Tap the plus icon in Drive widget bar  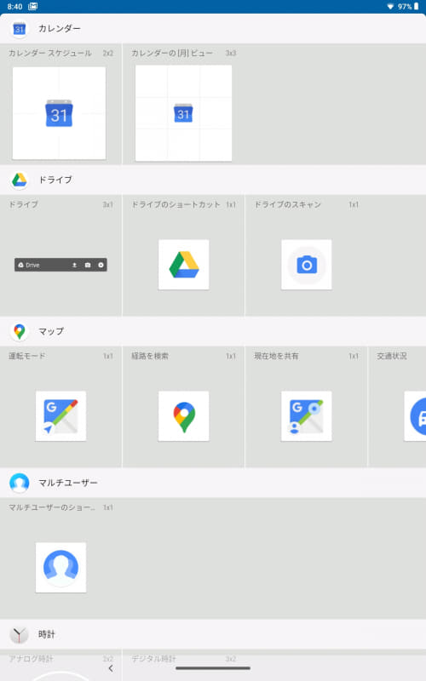pos(101,265)
